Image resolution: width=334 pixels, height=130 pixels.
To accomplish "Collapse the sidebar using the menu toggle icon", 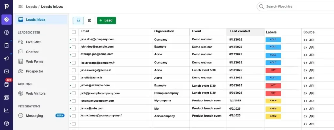I will tap(21, 6).
